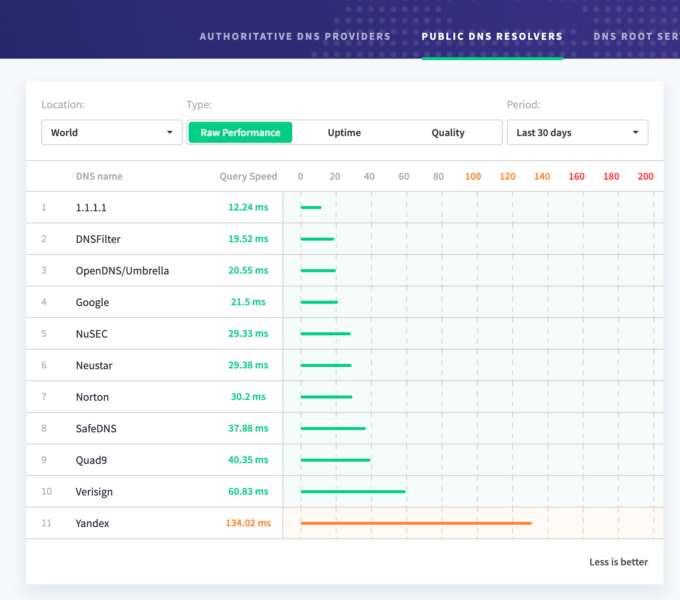680x600 pixels.
Task: Click SafeDNS in the list
Action: (96, 429)
